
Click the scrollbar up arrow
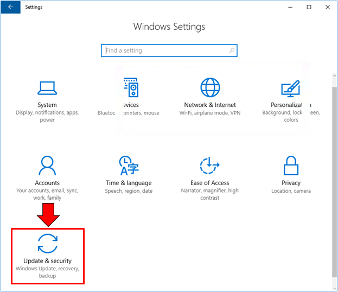click(x=334, y=76)
